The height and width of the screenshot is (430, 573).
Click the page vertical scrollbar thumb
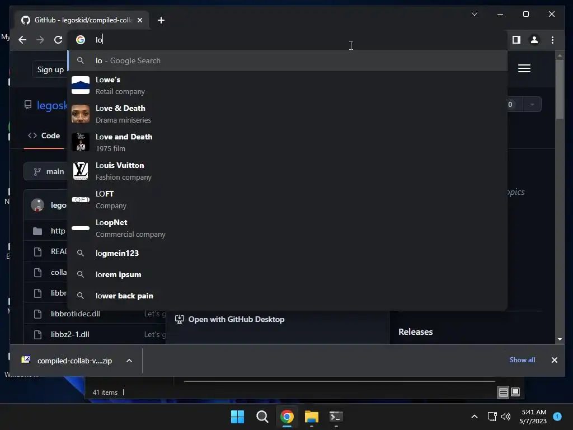point(560,89)
